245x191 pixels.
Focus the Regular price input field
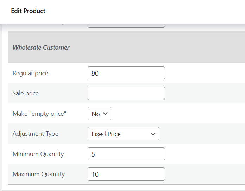tap(126, 73)
